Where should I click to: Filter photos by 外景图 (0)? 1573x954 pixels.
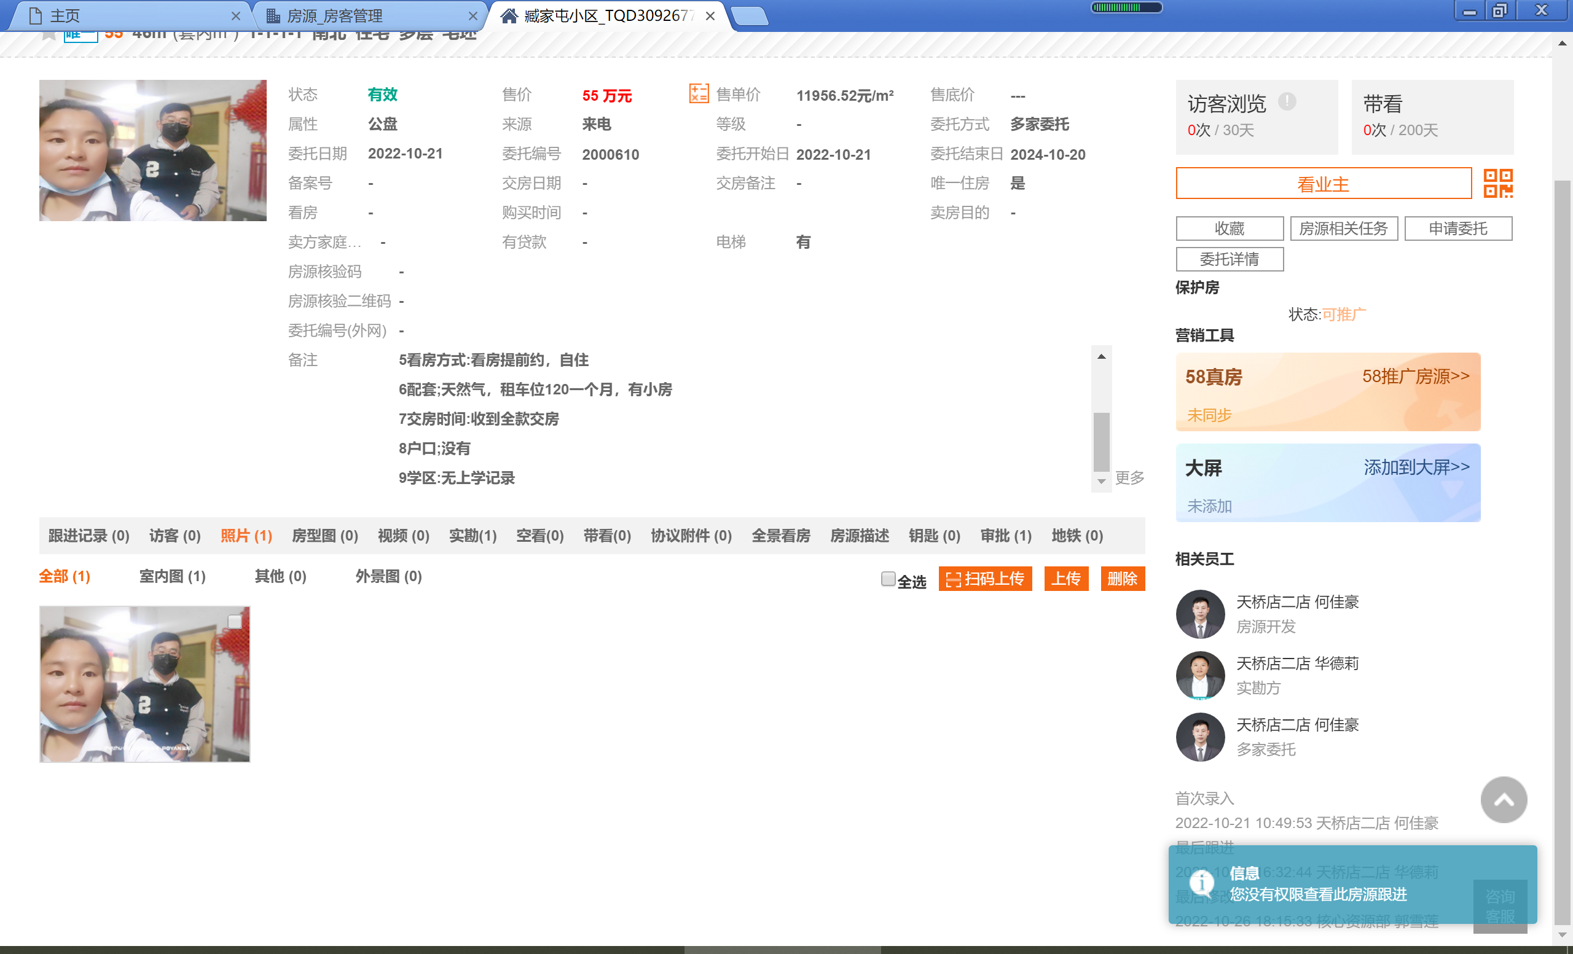pyautogui.click(x=388, y=576)
